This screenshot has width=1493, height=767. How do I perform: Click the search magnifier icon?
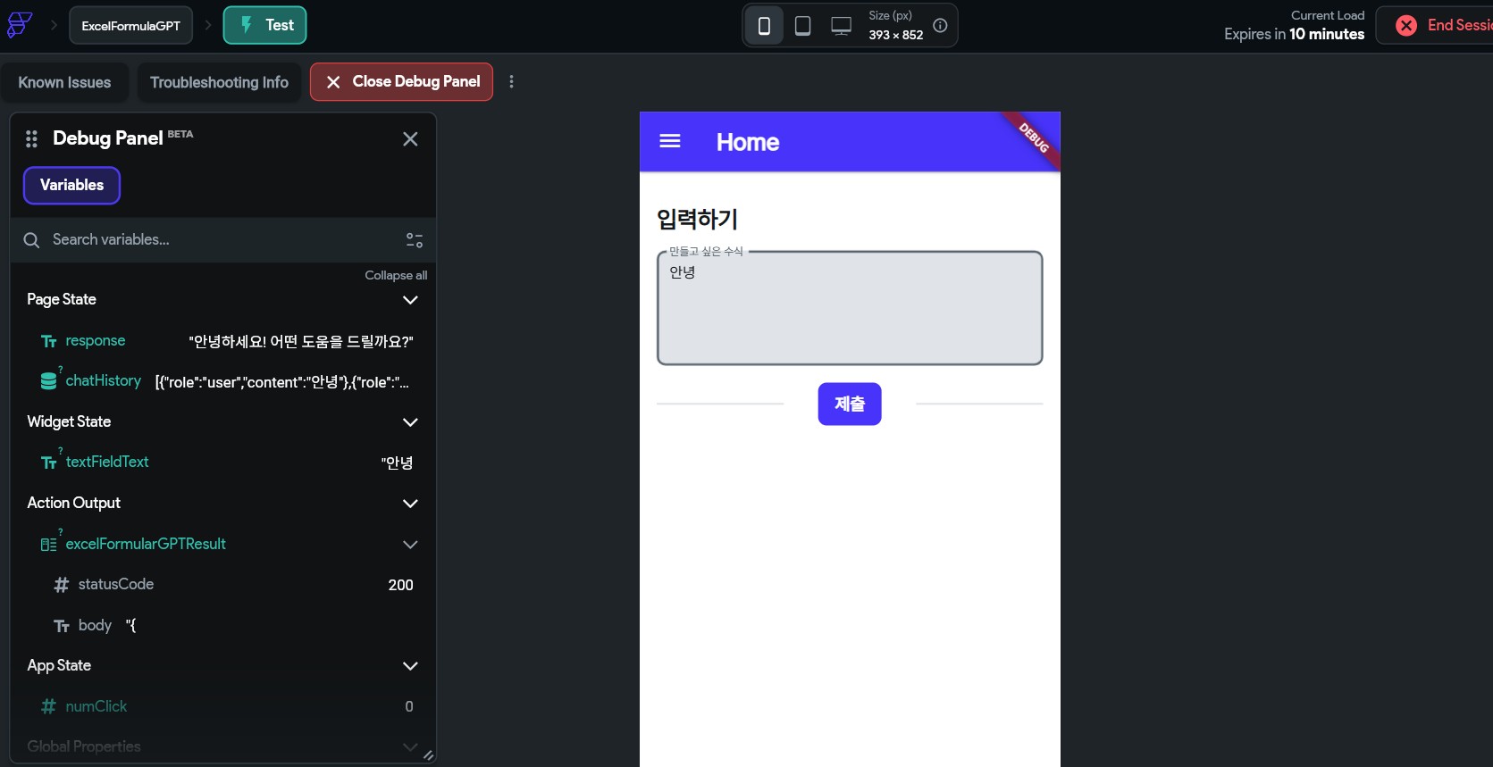[31, 240]
